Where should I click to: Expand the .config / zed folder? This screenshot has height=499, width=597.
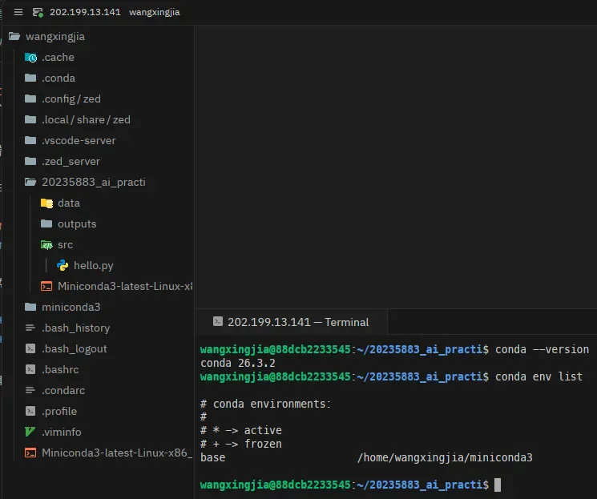click(71, 99)
